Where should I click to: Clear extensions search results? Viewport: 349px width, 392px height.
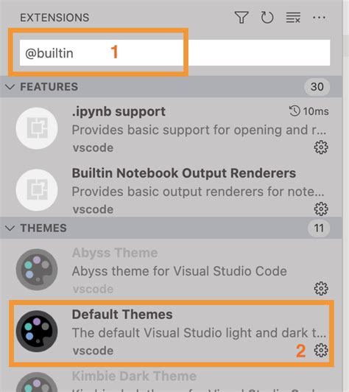point(293,18)
